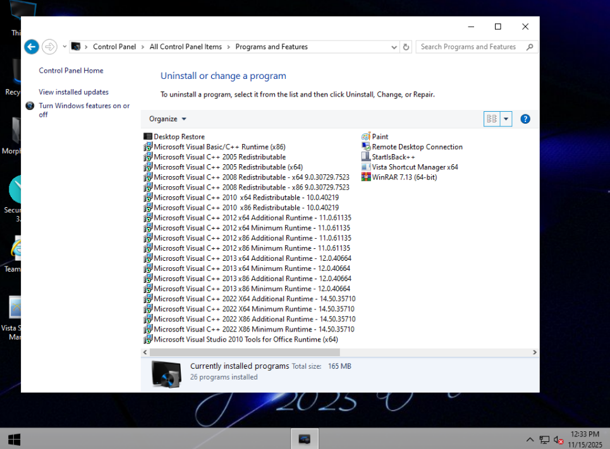Select Visual C++ 2012 x64 Additional Runtime
This screenshot has height=449, width=610.
[247, 218]
